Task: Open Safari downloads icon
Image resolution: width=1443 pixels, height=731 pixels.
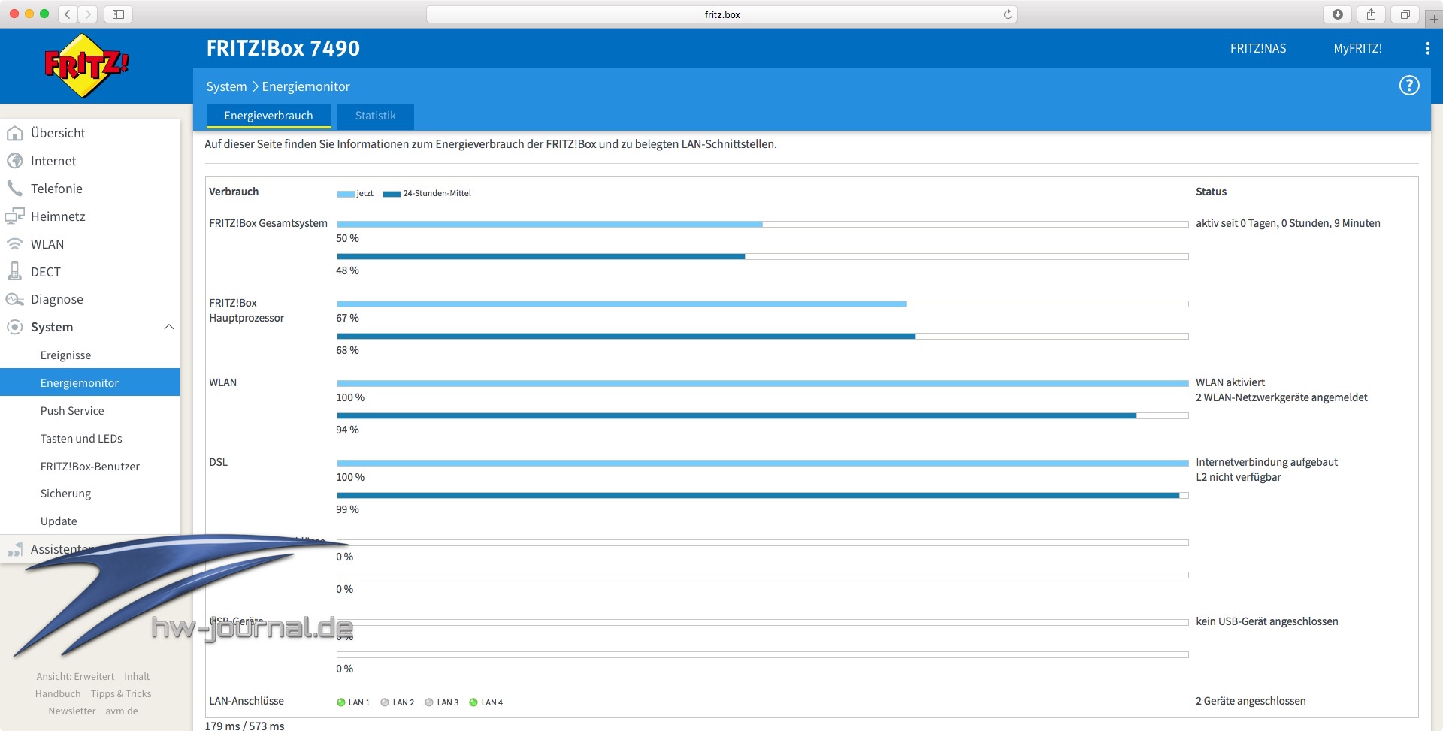Action: (x=1338, y=14)
